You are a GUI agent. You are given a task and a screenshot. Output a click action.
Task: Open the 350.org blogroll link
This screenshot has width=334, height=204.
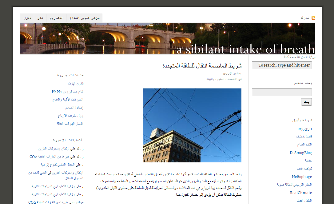click(304, 129)
